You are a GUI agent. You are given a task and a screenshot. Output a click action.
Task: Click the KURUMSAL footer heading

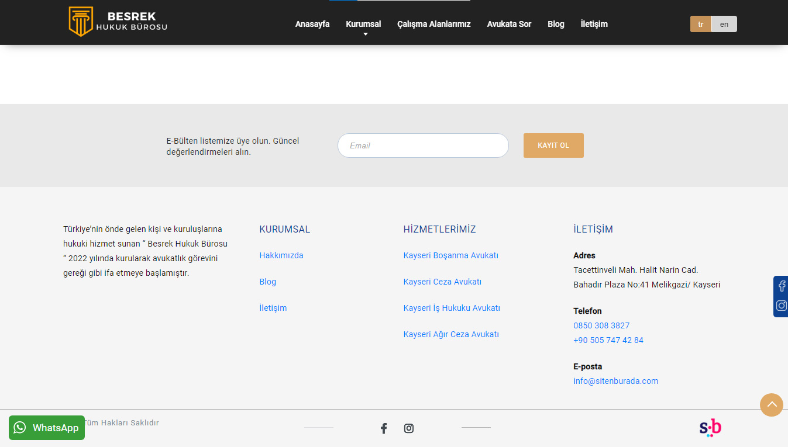(x=285, y=229)
